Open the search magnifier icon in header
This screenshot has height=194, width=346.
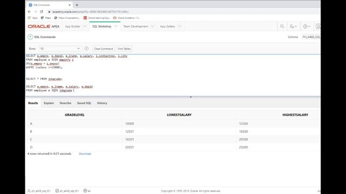coord(282,26)
